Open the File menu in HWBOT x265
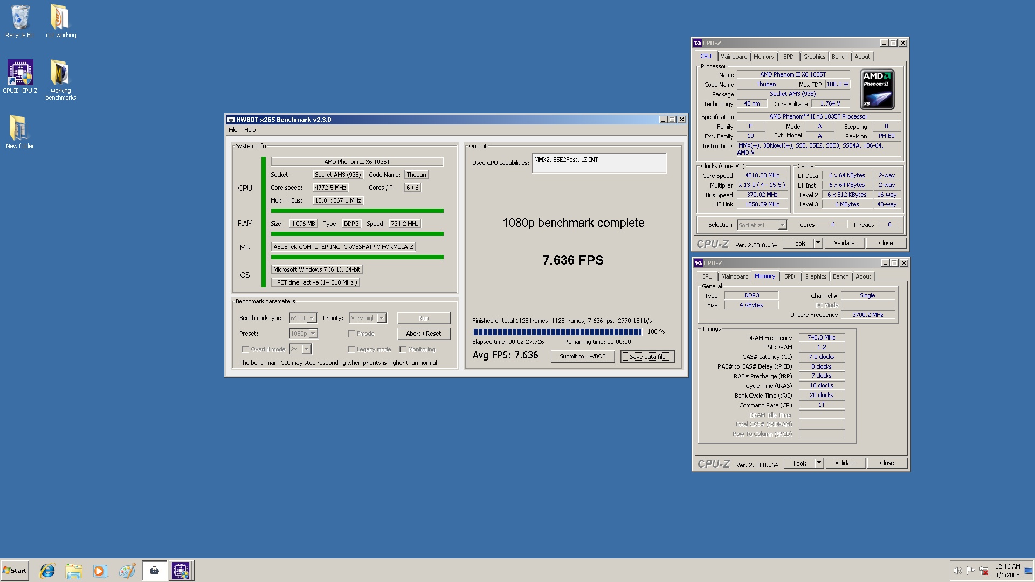Image resolution: width=1035 pixels, height=582 pixels. (x=233, y=130)
